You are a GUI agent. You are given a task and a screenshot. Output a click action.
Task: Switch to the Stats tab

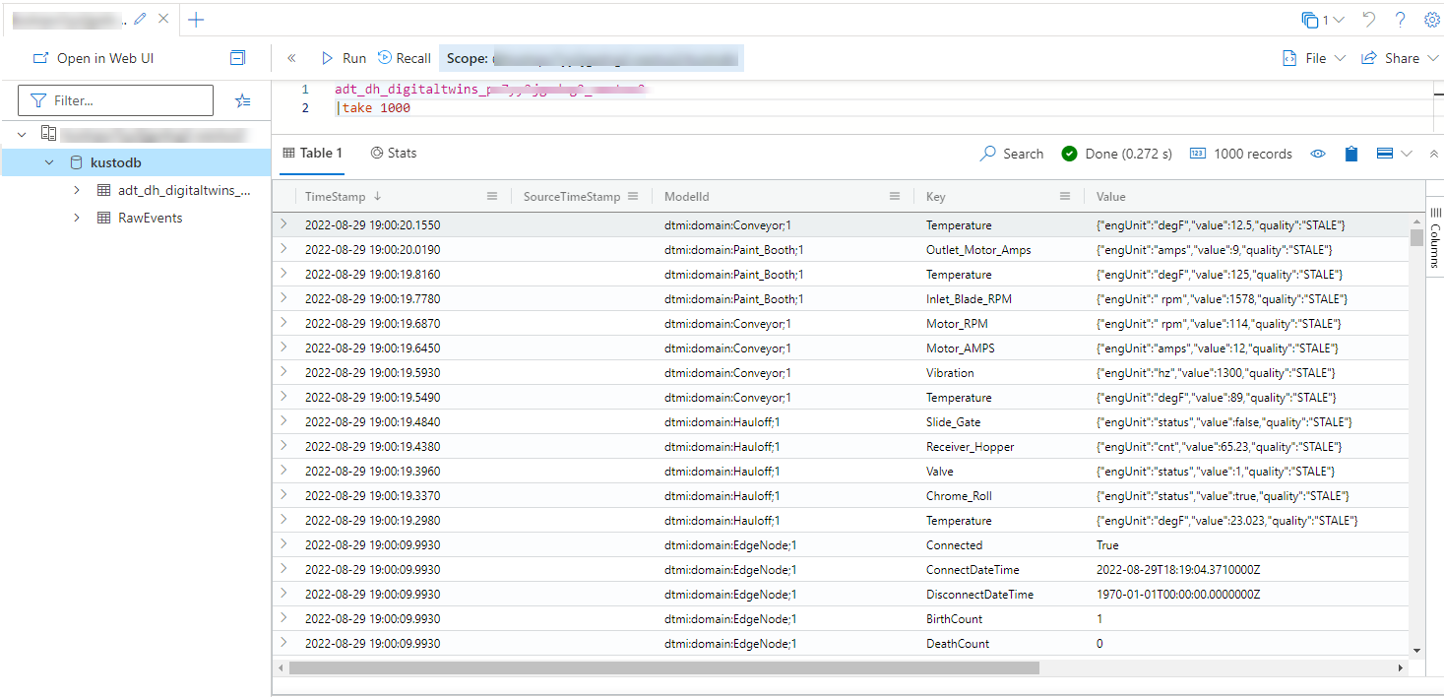click(x=394, y=153)
